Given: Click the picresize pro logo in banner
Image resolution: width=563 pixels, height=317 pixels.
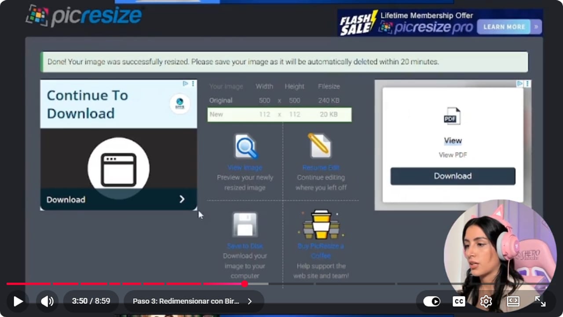Looking at the screenshot, I should [x=426, y=27].
